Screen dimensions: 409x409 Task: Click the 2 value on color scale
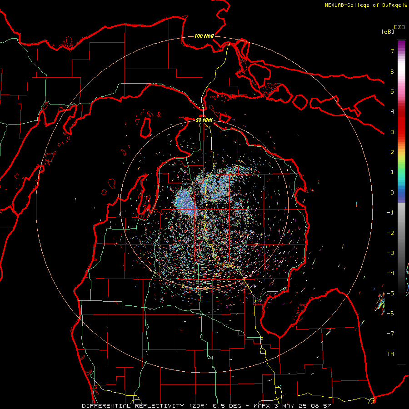click(x=392, y=152)
